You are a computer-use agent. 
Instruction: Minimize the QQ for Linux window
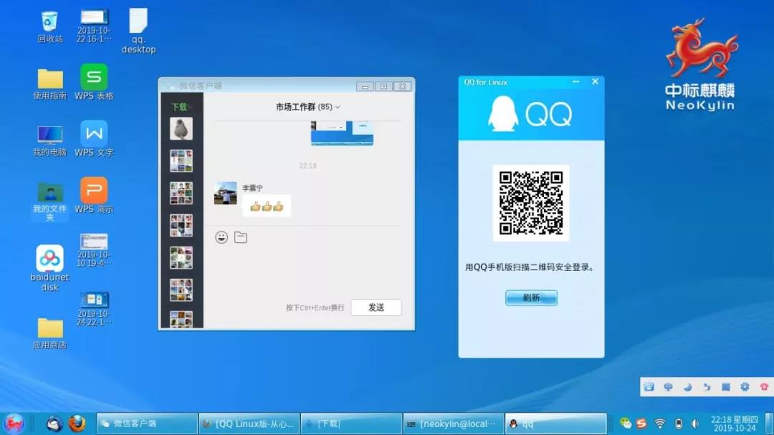click(576, 82)
